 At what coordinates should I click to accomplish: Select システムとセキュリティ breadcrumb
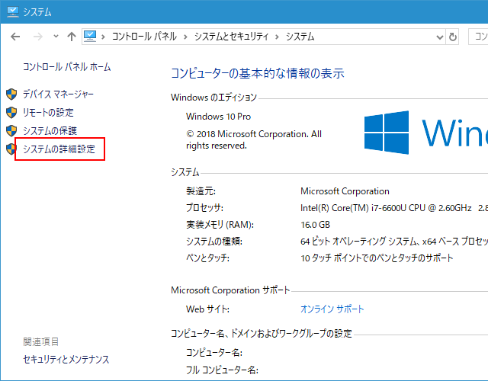pyautogui.click(x=231, y=37)
